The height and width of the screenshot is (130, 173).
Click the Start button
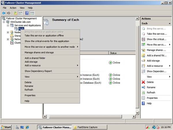click(x=6, y=127)
